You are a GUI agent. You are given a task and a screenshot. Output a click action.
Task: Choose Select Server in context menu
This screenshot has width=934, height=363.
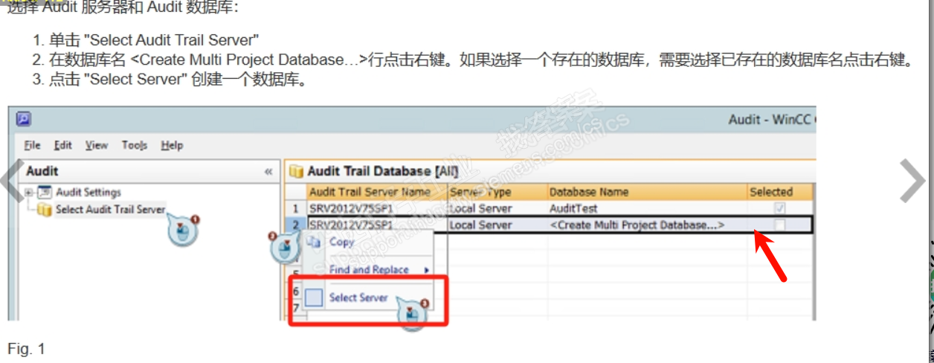point(358,298)
